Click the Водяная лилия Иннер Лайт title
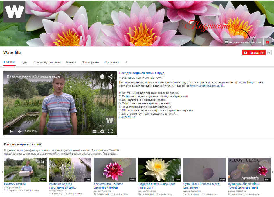 157,186
